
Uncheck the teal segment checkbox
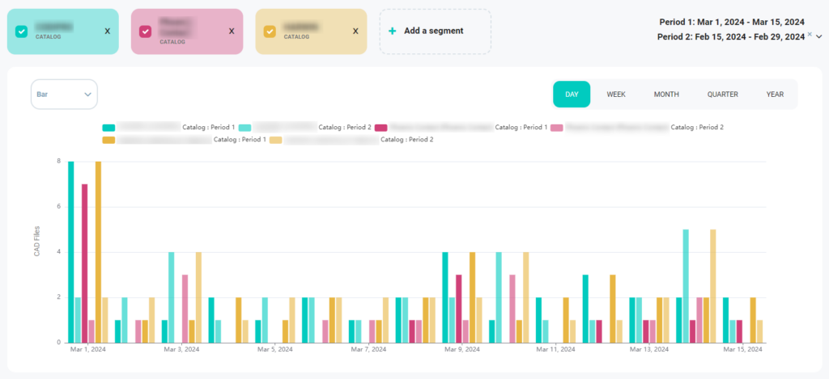[22, 32]
